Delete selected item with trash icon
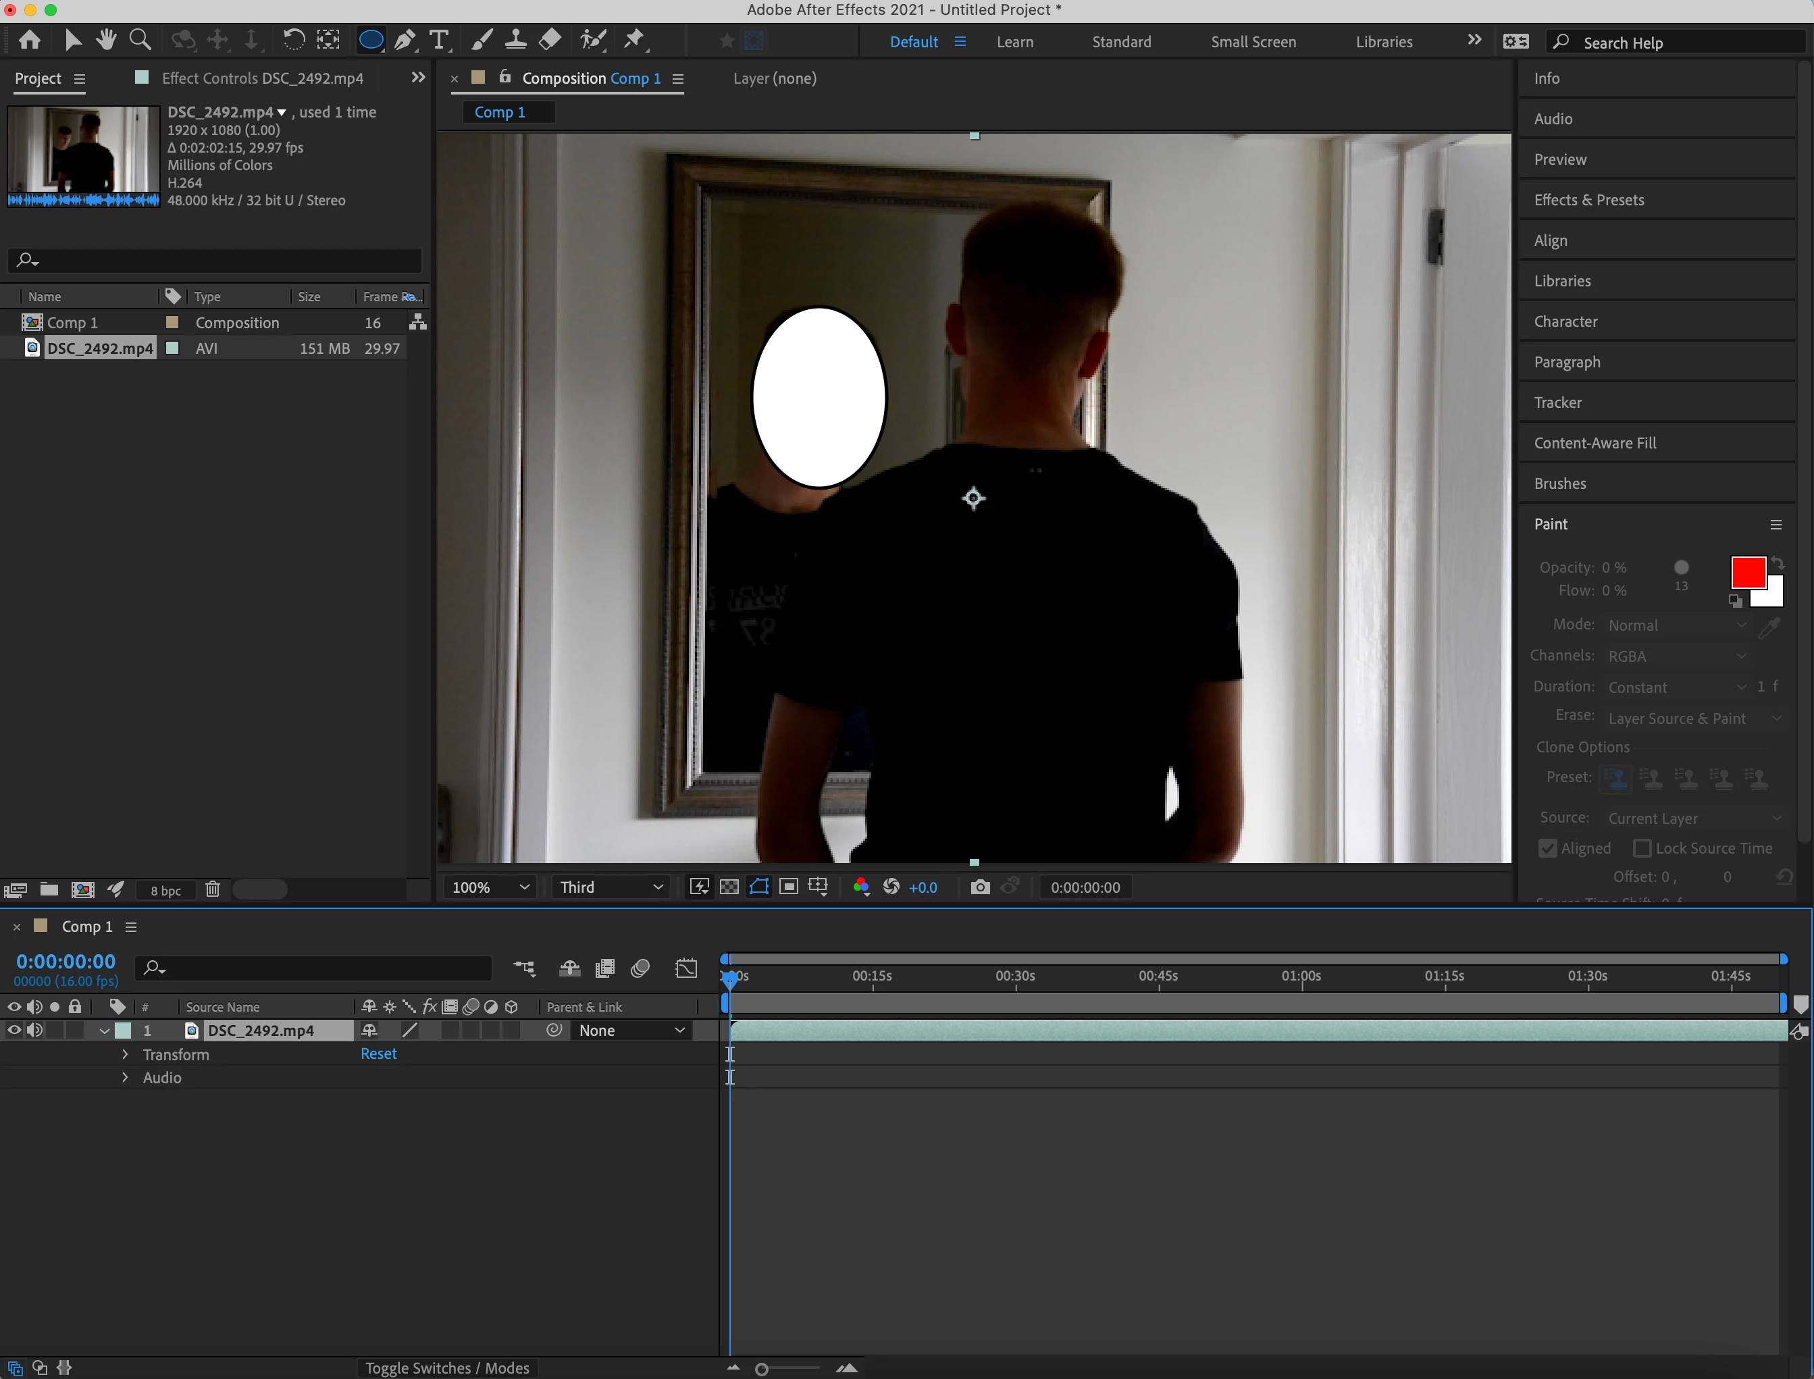The height and width of the screenshot is (1379, 1814). pyautogui.click(x=213, y=890)
